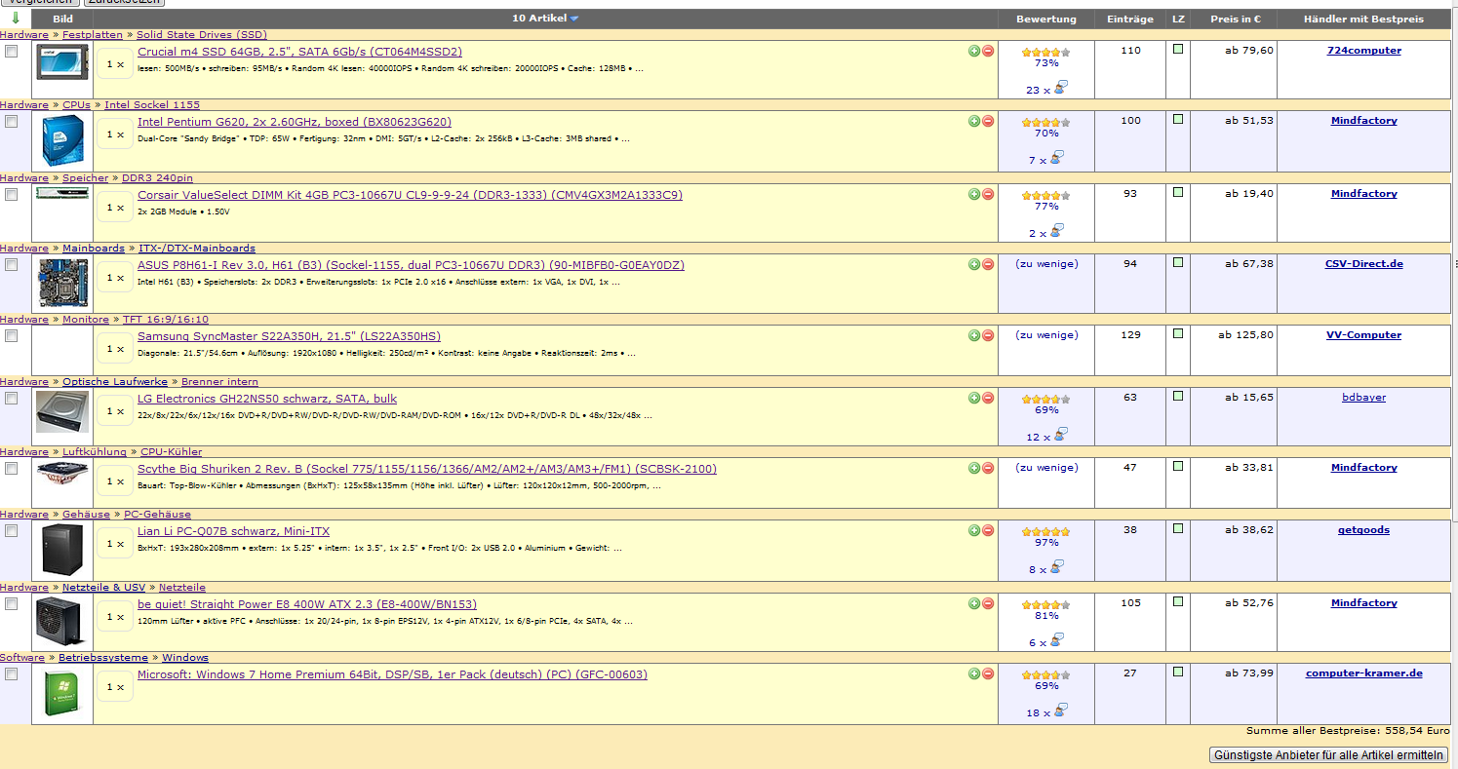
Task: Open PC-Gehäuse breadcrumb link
Action: point(157,514)
